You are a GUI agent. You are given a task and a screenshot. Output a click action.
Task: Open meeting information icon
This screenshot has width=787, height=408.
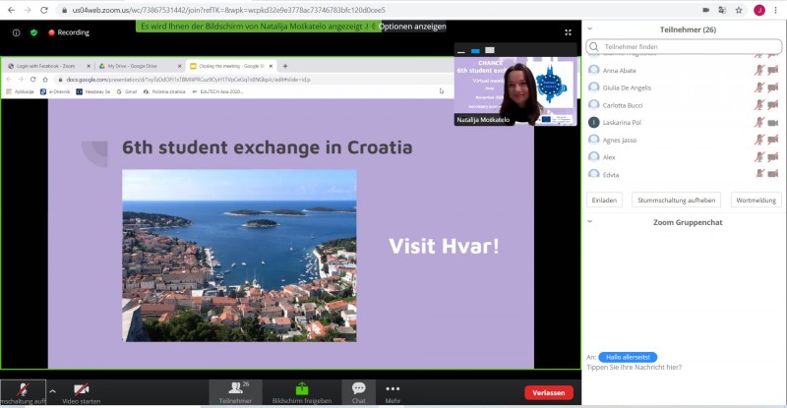[x=17, y=32]
